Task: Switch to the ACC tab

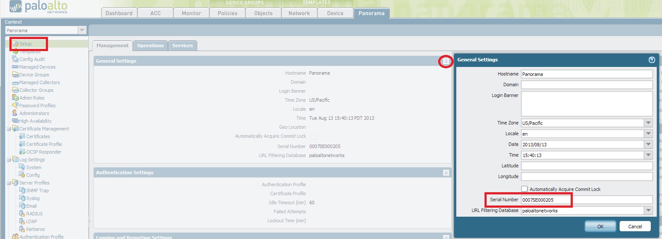Action: pos(155,13)
